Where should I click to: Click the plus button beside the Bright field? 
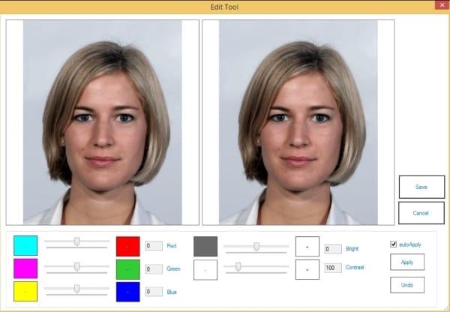307,246
